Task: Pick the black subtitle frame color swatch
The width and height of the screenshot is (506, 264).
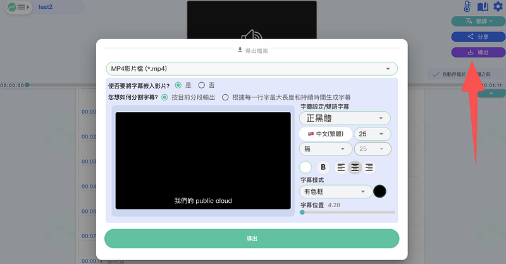Action: click(x=379, y=191)
